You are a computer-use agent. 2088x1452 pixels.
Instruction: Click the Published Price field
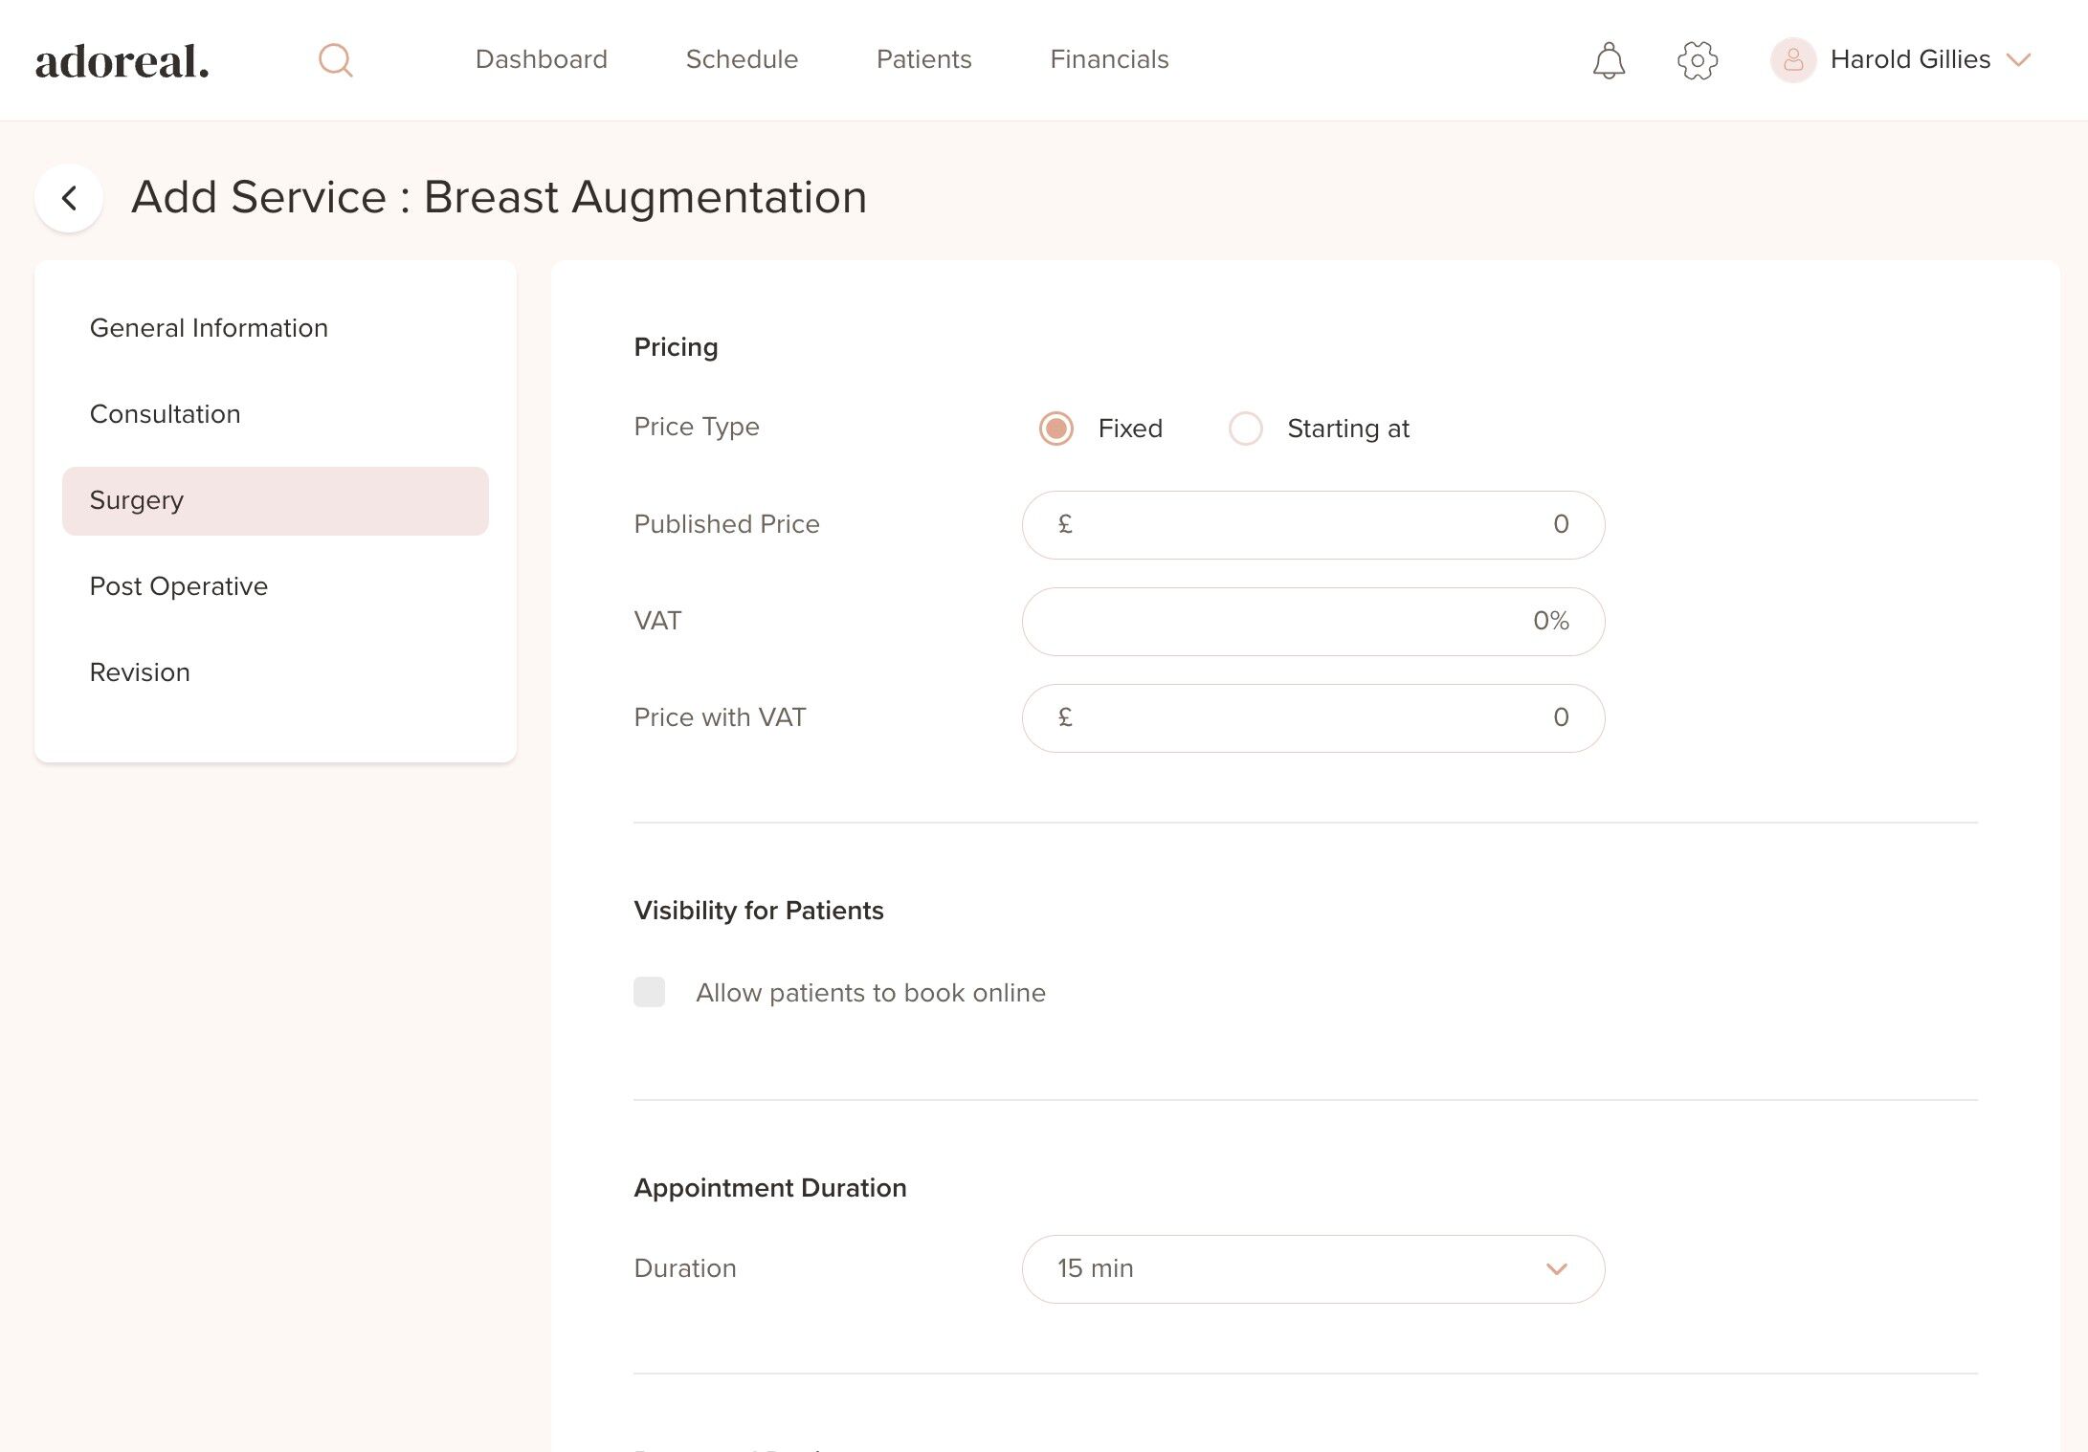(1312, 525)
